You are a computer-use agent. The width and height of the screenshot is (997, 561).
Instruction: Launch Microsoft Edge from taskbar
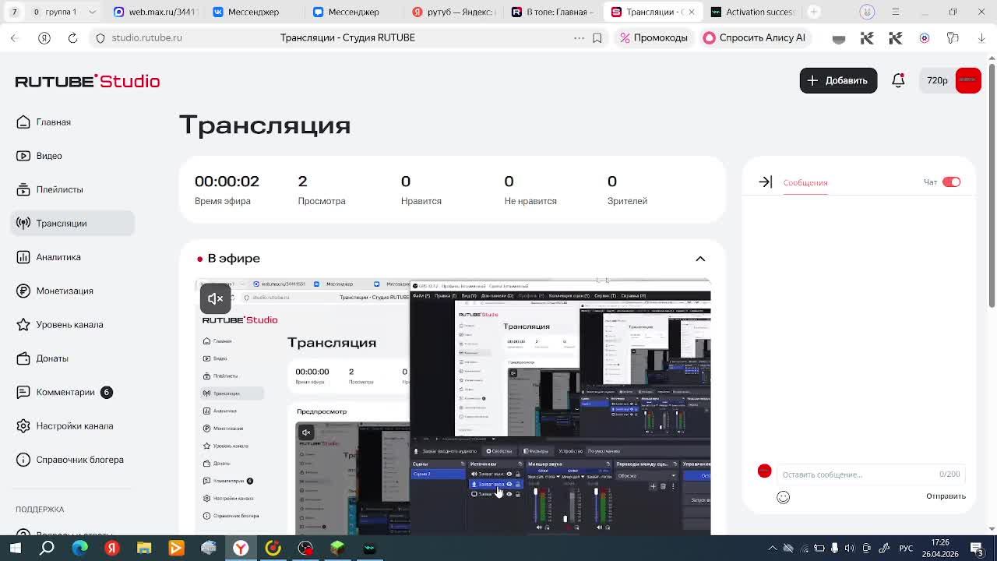(x=79, y=548)
